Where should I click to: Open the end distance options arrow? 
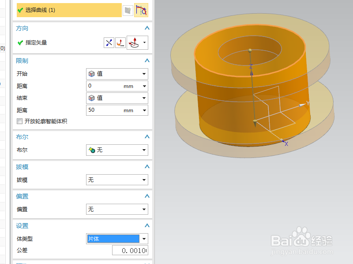coord(145,110)
